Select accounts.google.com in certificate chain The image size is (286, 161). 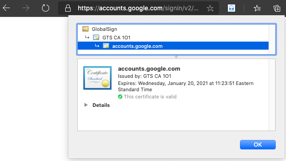click(173, 46)
